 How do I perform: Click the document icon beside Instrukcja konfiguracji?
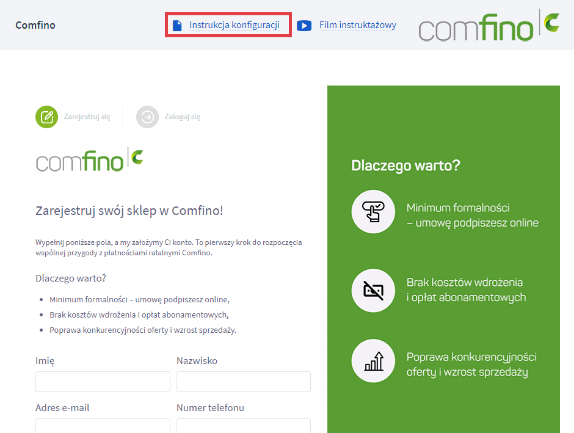tap(177, 25)
